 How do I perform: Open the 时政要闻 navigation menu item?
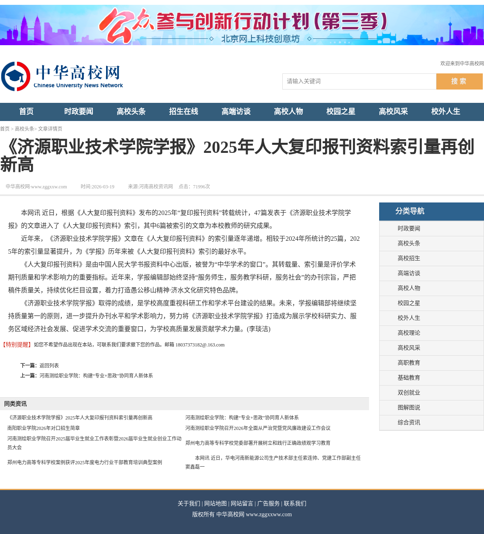pos(79,112)
